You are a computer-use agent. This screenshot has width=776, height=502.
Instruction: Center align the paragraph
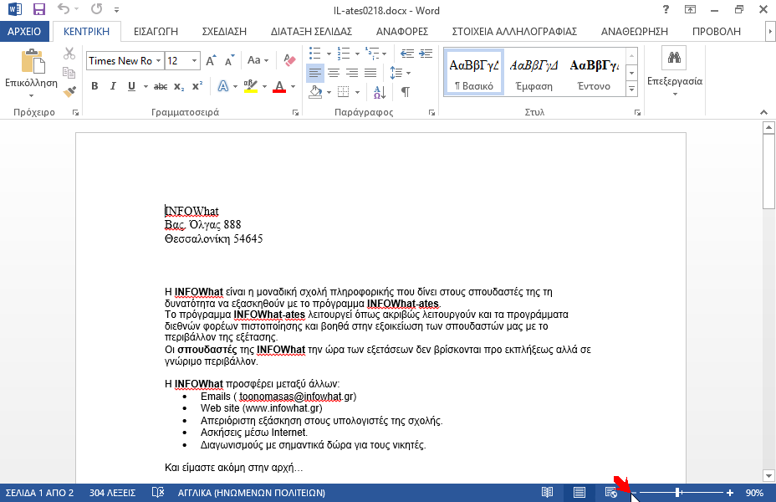tap(334, 74)
